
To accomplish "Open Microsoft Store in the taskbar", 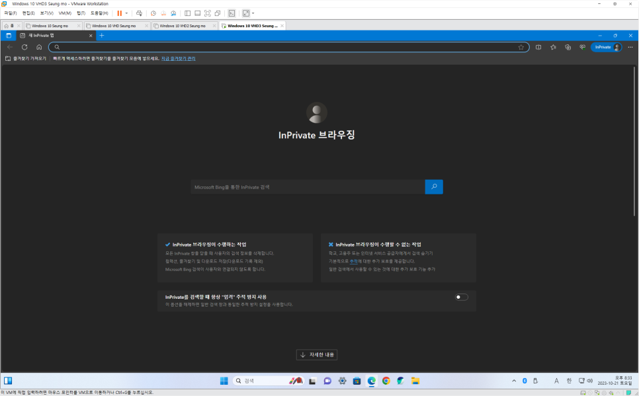I will (357, 381).
